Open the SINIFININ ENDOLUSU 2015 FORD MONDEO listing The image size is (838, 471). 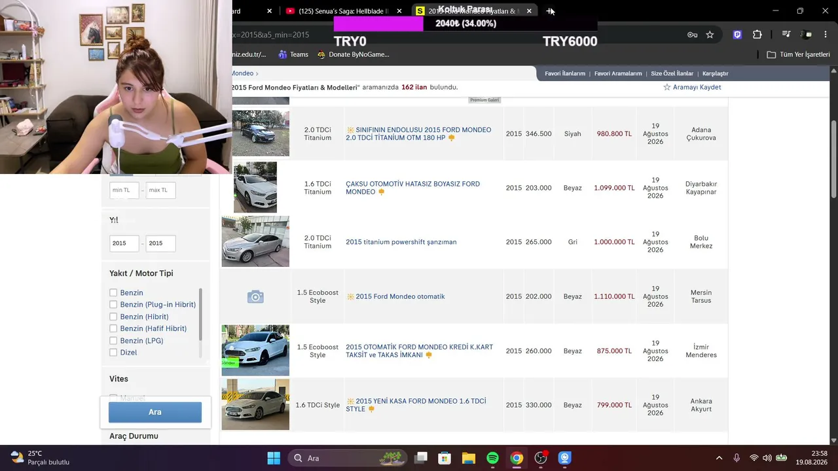tap(418, 134)
